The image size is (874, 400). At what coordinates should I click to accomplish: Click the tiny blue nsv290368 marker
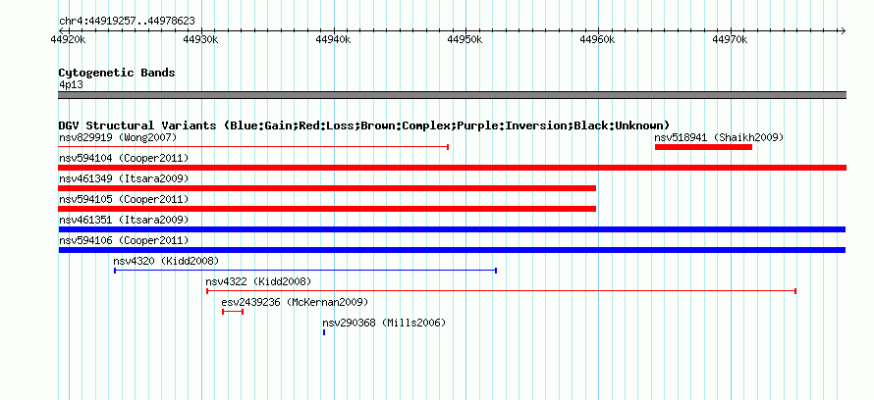[x=324, y=332]
